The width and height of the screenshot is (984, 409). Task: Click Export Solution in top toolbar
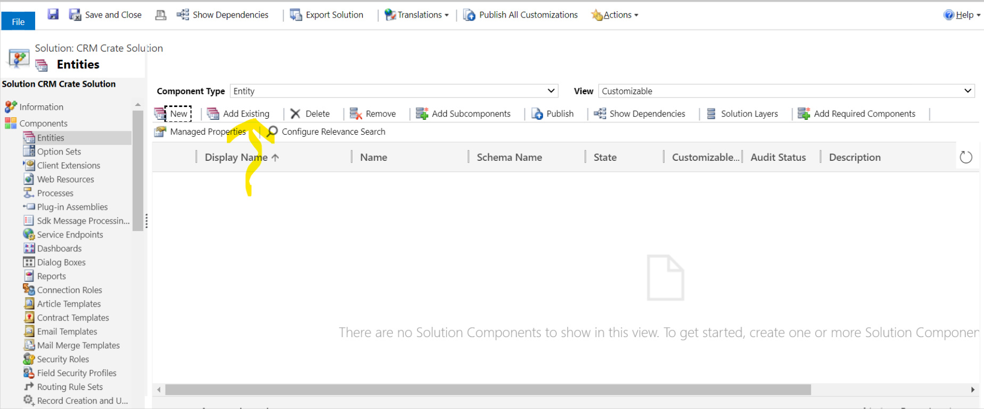pyautogui.click(x=327, y=15)
